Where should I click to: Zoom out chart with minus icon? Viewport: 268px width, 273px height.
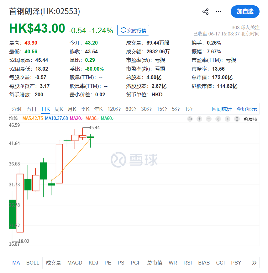[x=209, y=119]
